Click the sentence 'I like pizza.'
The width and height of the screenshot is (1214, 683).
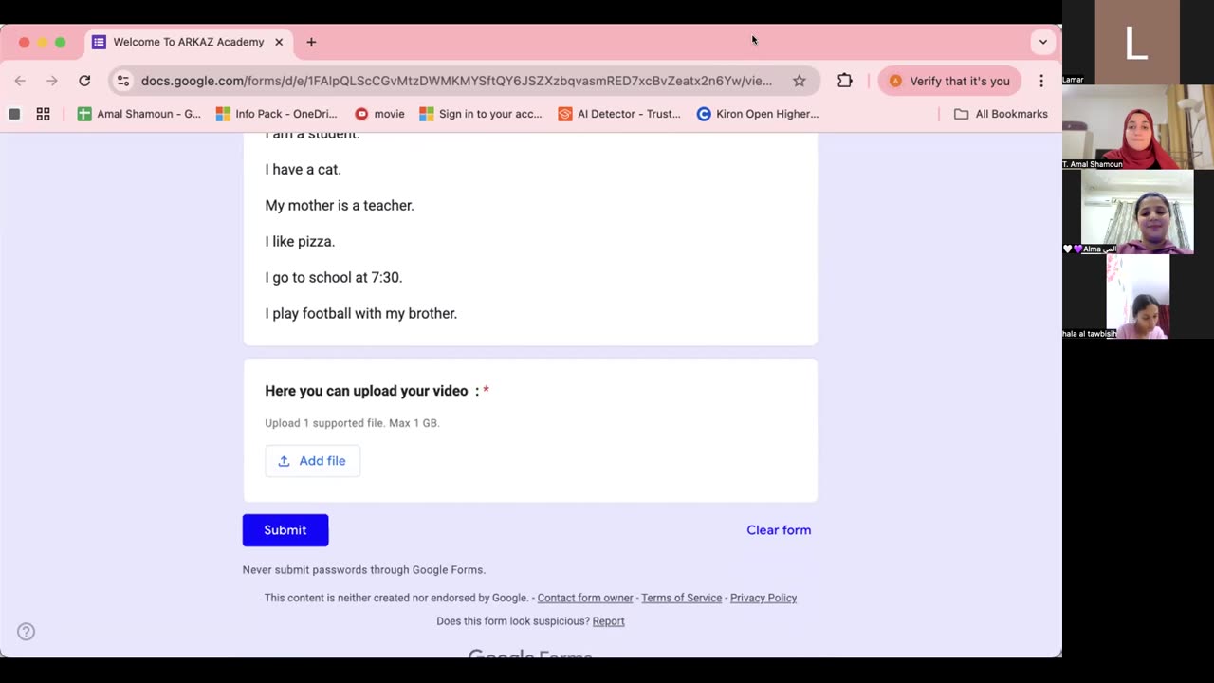[300, 242]
